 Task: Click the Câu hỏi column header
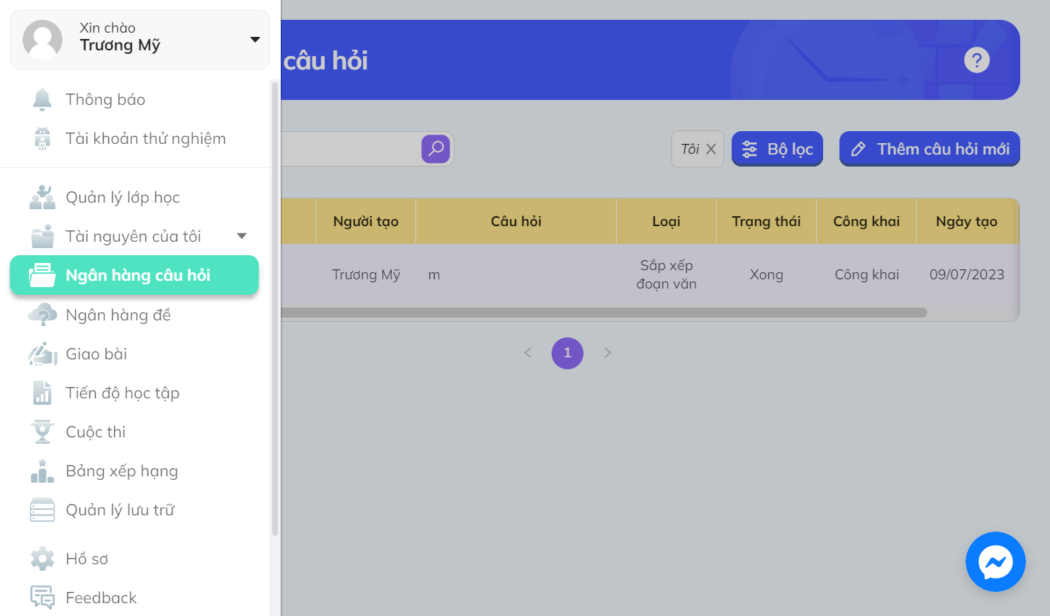[516, 221]
